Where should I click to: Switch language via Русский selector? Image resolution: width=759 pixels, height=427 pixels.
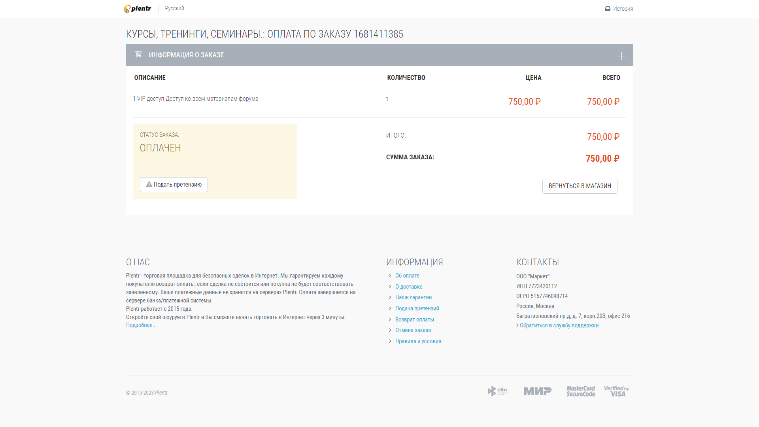[x=174, y=9]
